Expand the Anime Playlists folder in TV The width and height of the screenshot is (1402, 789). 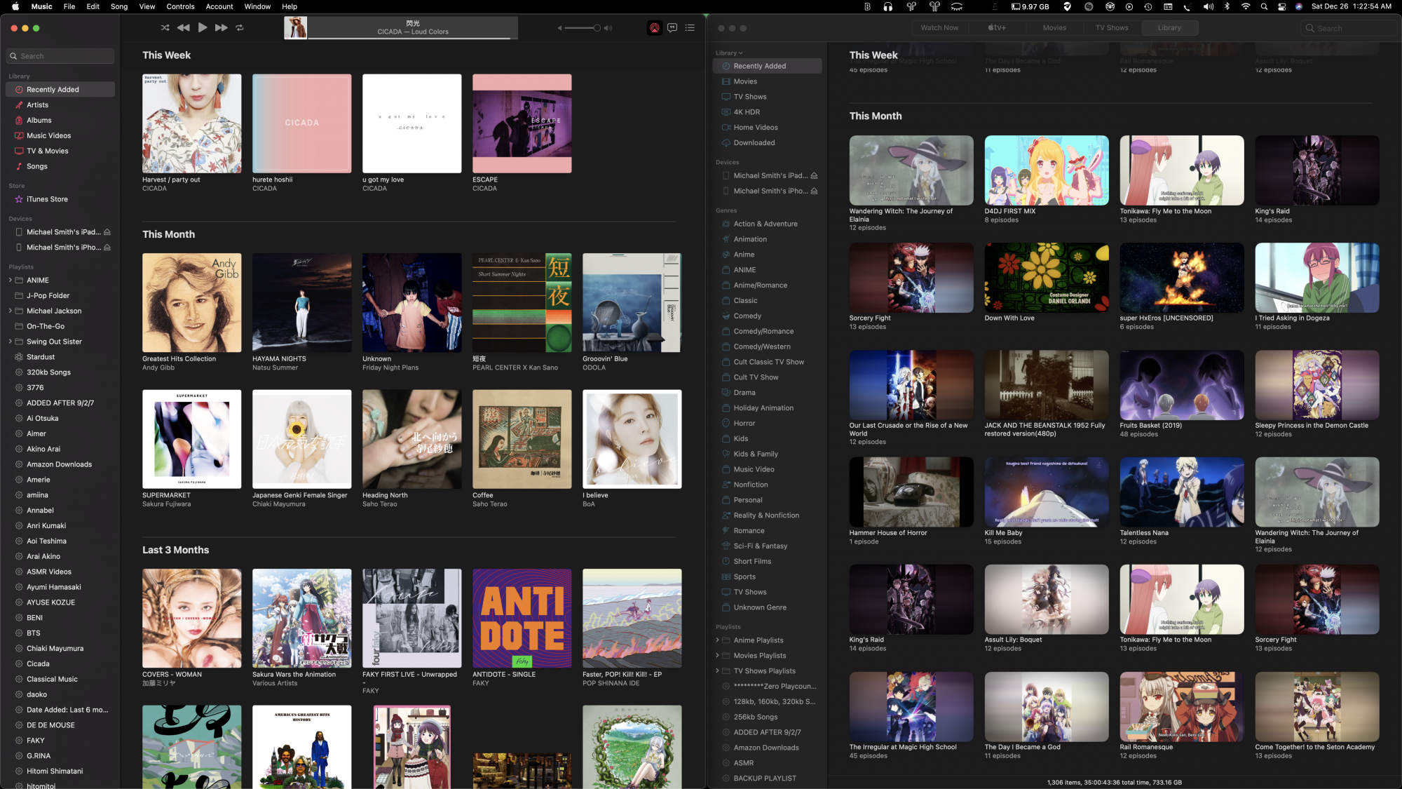[x=717, y=640]
